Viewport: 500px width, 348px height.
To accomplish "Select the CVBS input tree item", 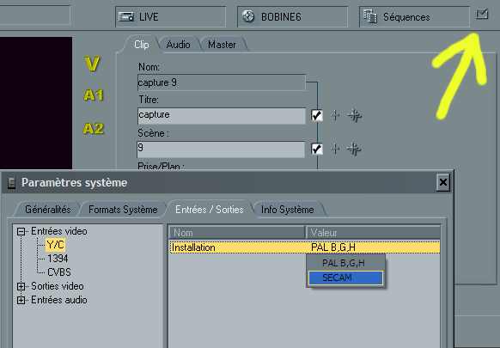I will [x=59, y=272].
